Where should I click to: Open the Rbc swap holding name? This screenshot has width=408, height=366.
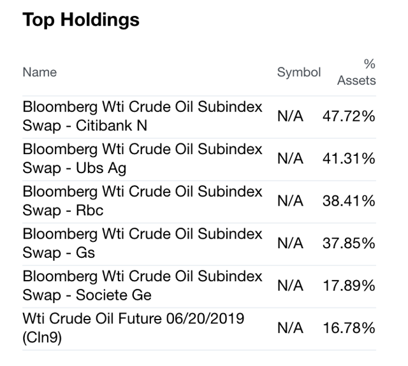click(x=142, y=201)
